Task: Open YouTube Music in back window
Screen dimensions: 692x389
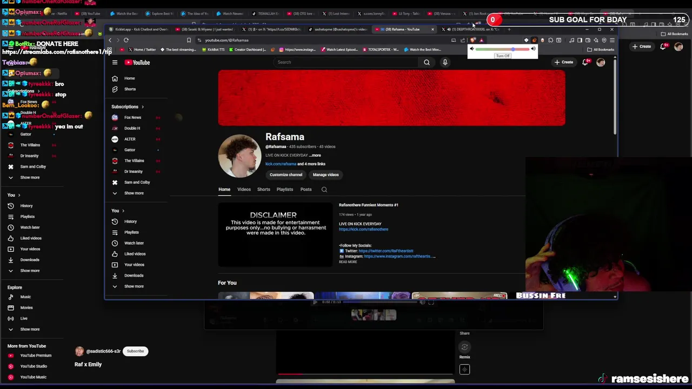Action: pos(32,377)
